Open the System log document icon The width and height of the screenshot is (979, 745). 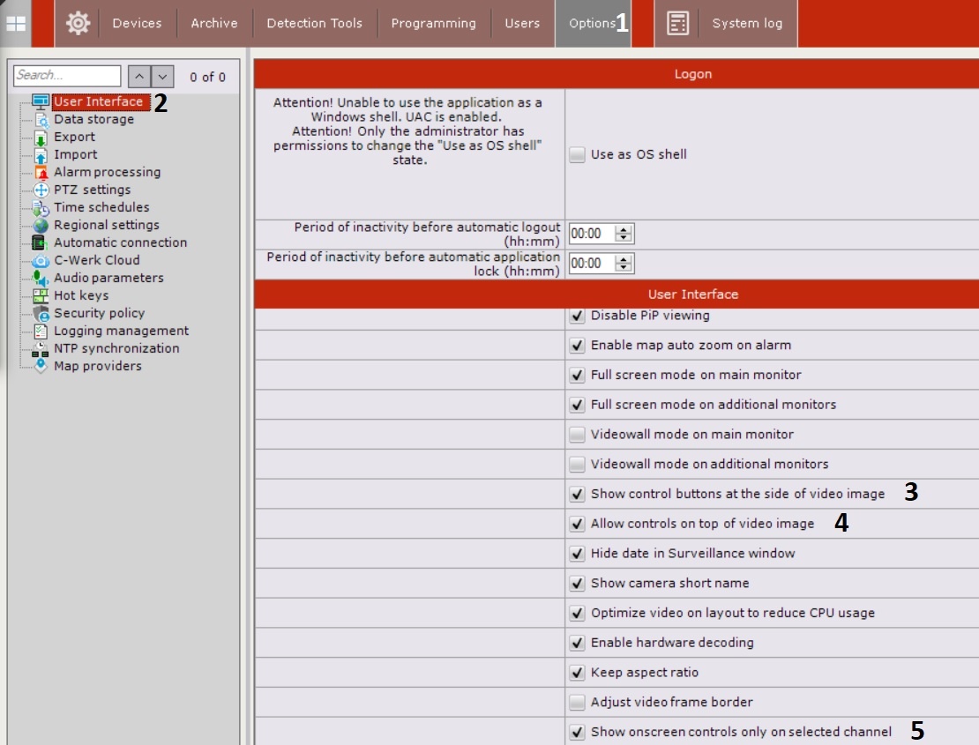(677, 24)
